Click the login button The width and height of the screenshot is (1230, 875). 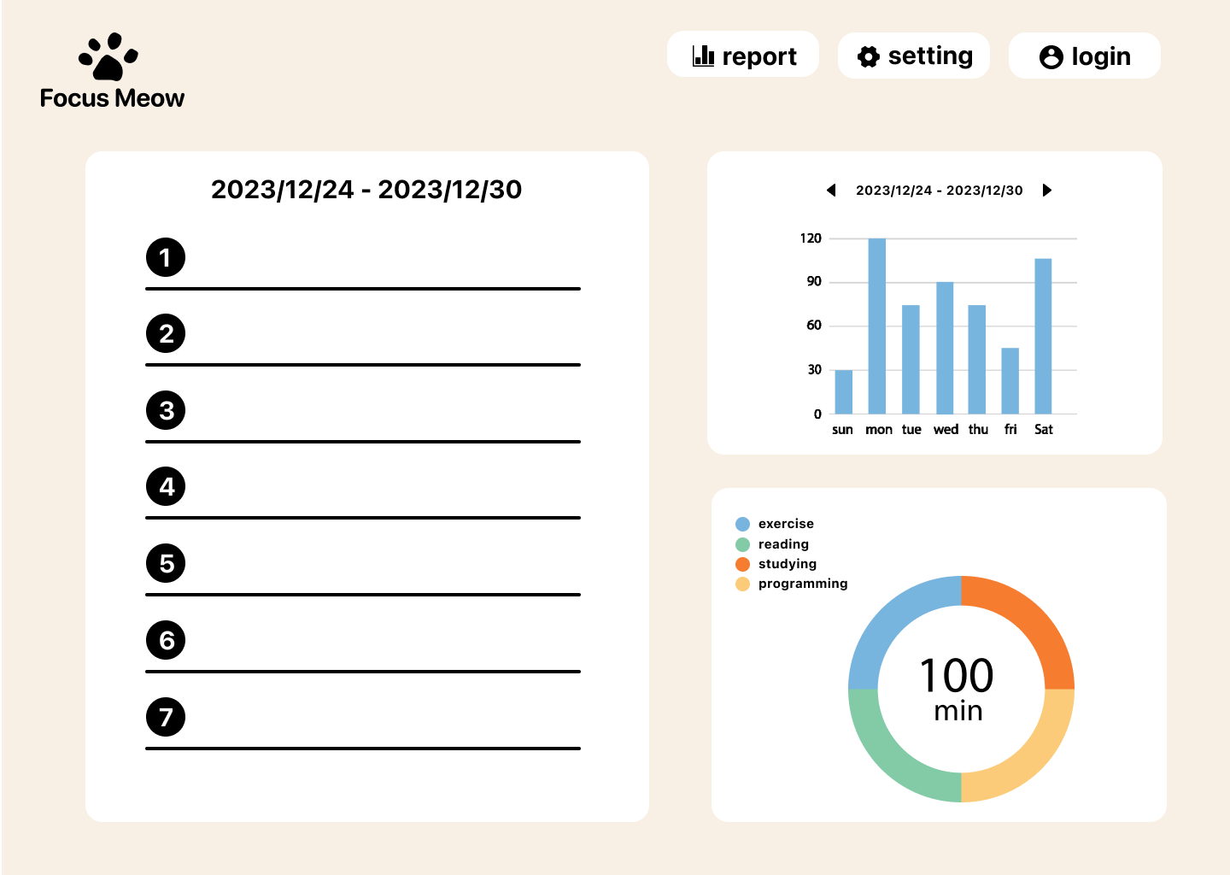1085,56
